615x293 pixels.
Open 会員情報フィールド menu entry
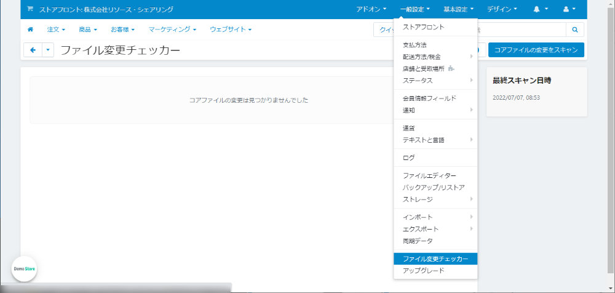click(435, 98)
